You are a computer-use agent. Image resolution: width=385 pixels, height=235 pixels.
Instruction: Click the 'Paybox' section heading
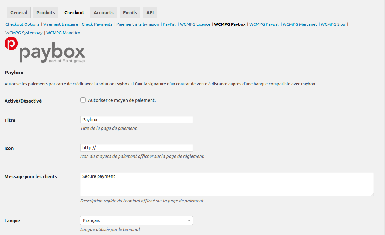click(x=14, y=73)
